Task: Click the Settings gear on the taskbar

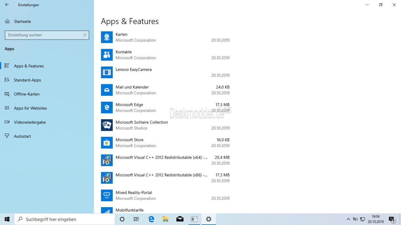Action: click(209, 219)
